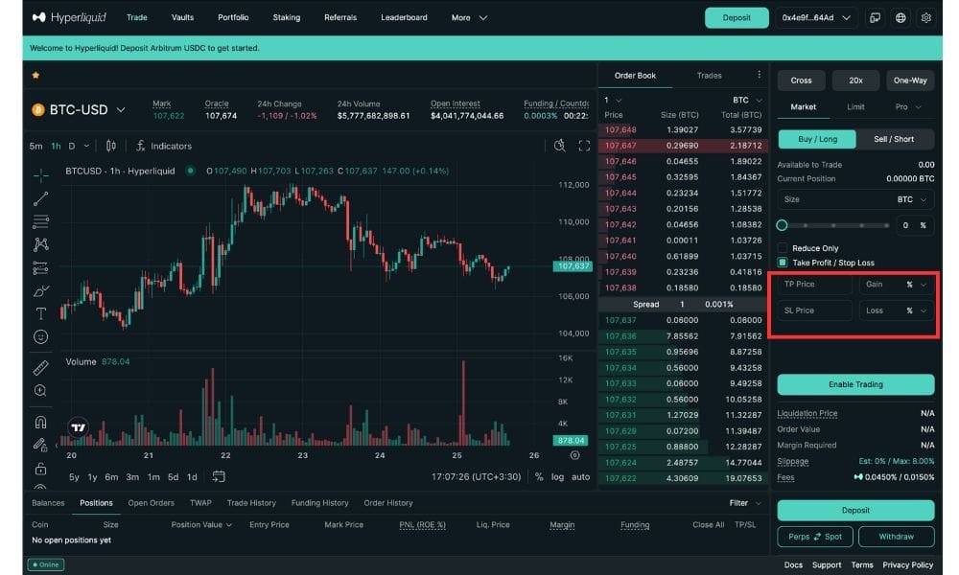This screenshot has width=959, height=575.
Task: Click the Deposit button in header
Action: click(x=737, y=17)
